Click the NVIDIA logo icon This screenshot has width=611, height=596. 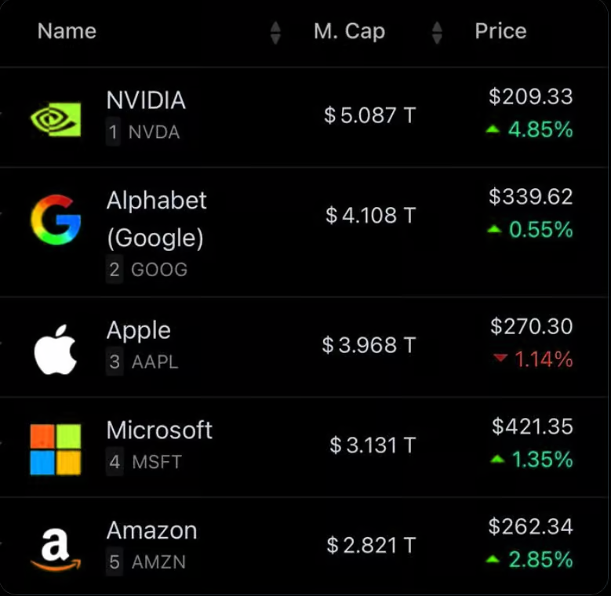55,118
